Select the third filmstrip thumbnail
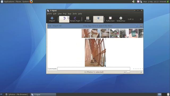 click(x=105, y=33)
